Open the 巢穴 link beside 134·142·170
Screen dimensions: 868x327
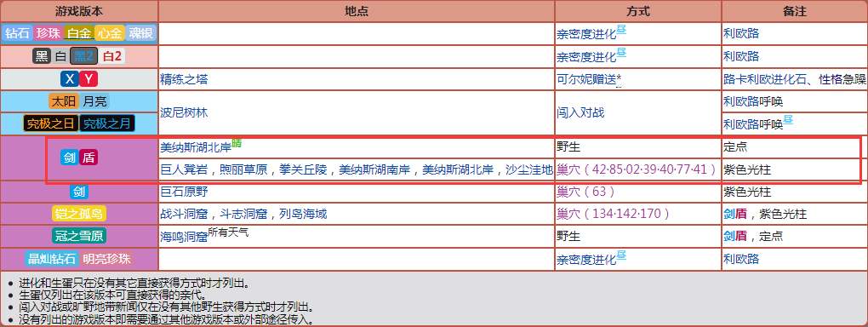click(x=568, y=215)
